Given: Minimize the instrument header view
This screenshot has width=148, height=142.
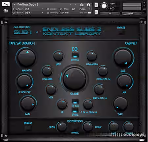Looking at the screenshot, I should [145, 6].
